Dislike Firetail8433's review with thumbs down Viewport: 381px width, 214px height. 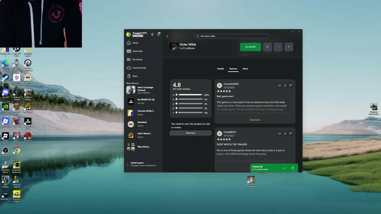point(285,133)
